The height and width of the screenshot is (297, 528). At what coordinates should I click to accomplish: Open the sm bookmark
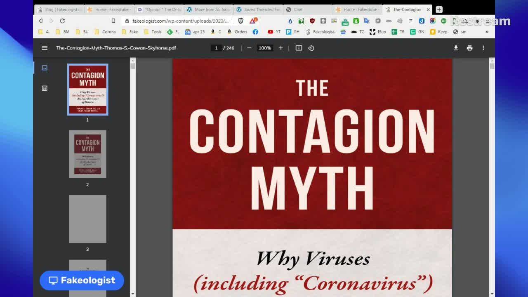tap(460, 32)
